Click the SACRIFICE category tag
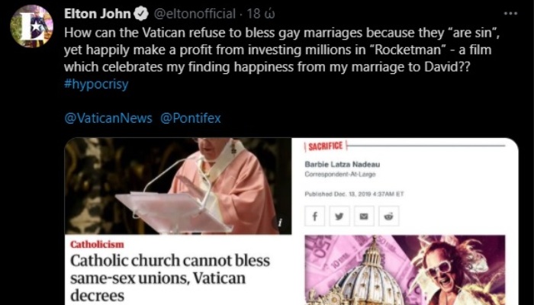Viewport: 534px width, 305px height. pos(326,146)
